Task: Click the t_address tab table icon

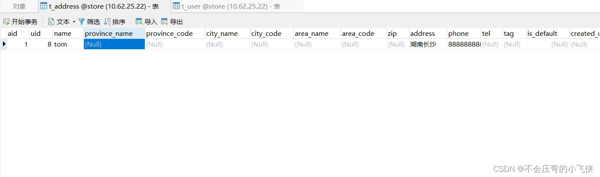Action: coord(44,6)
